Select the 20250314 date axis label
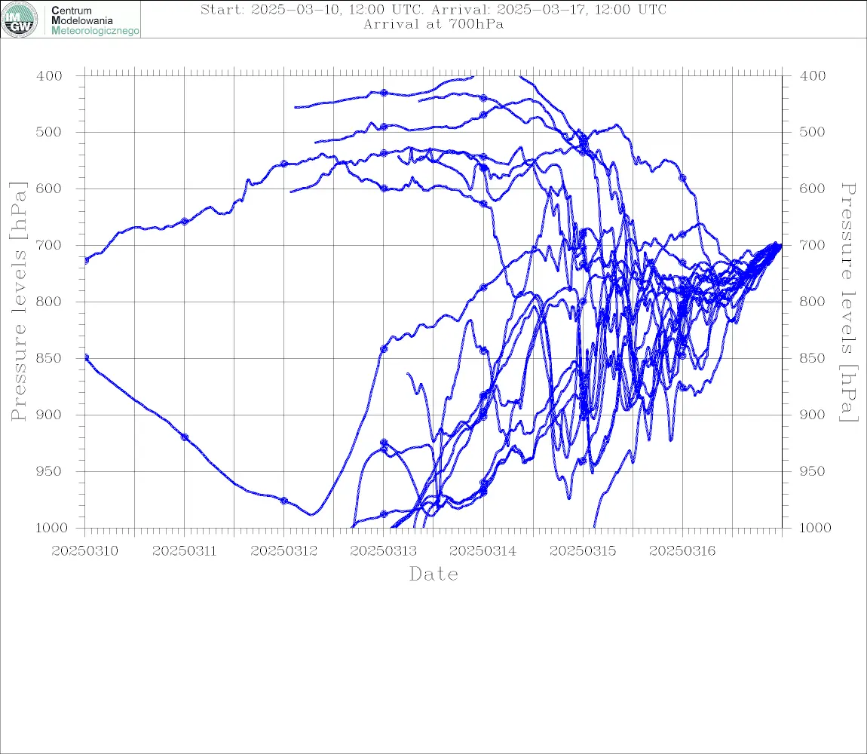 [x=483, y=551]
